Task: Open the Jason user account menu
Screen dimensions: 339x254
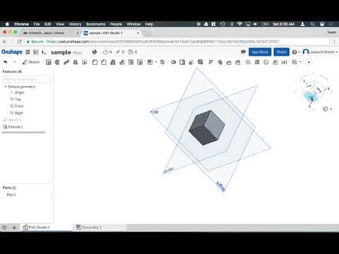Action: 320,52
